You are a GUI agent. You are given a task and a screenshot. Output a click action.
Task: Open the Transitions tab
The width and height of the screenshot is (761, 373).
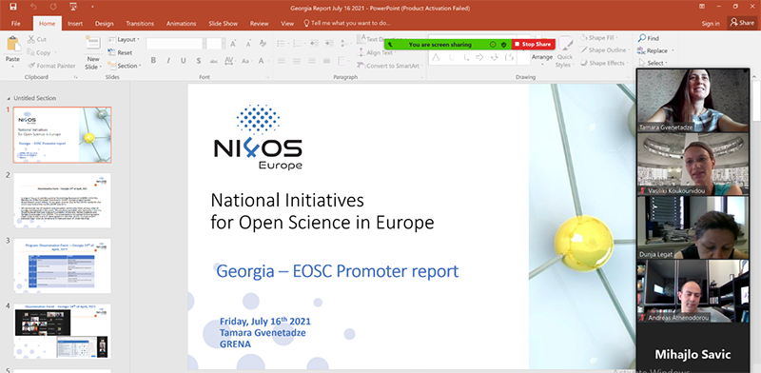140,23
